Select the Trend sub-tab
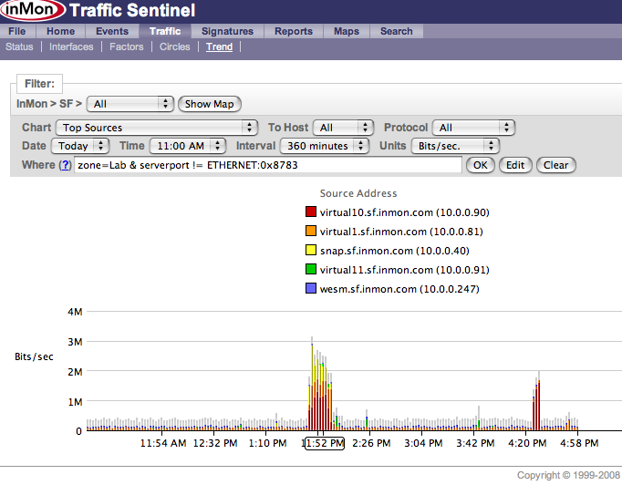This screenshot has width=622, height=485. (x=219, y=46)
